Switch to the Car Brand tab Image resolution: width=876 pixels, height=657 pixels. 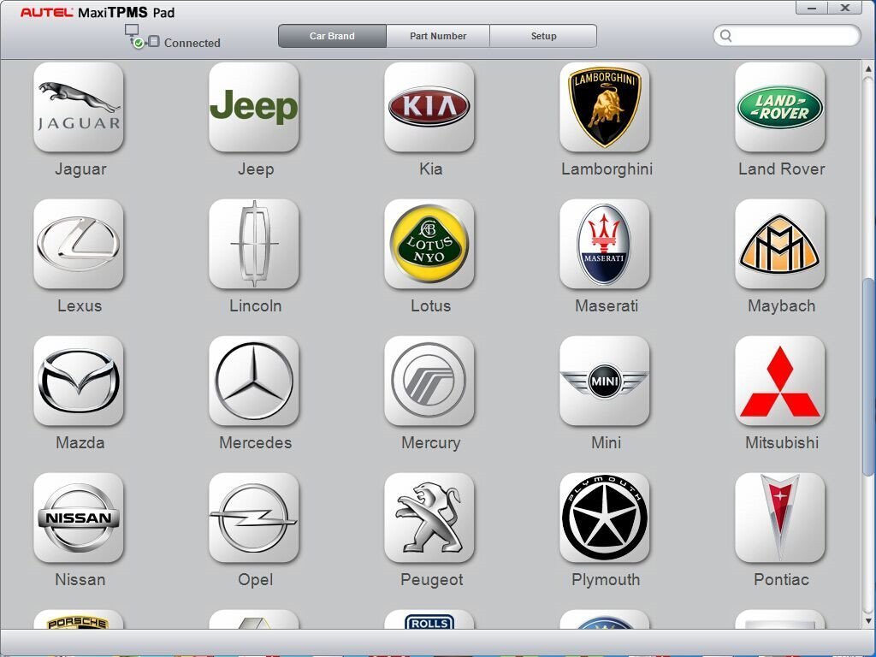[x=332, y=36]
